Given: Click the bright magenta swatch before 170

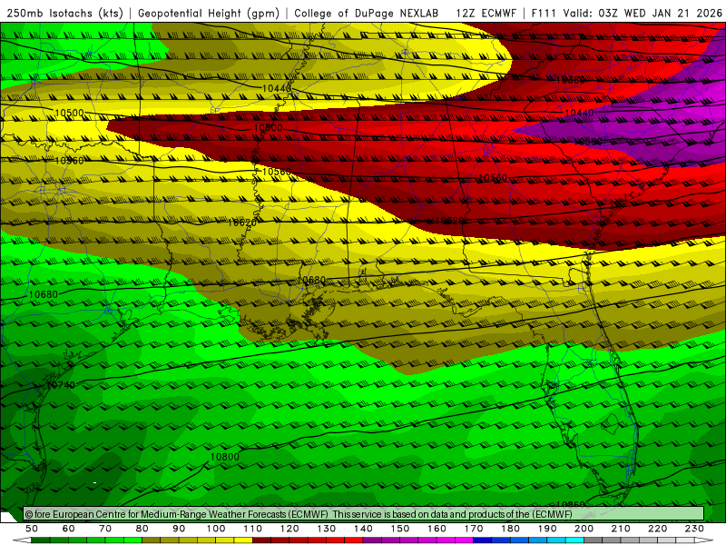Looking at the screenshot, I should 464,540.
